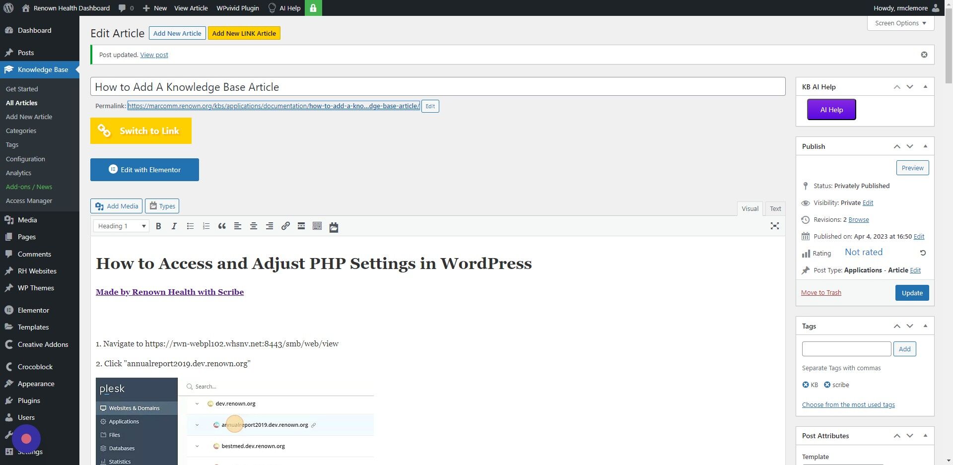Move Publish panel down
Viewport: 953px width, 465px height.
pos(910,146)
